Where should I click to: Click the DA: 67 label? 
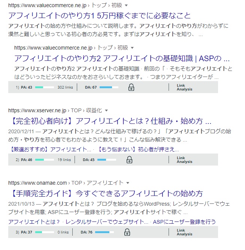91,87
